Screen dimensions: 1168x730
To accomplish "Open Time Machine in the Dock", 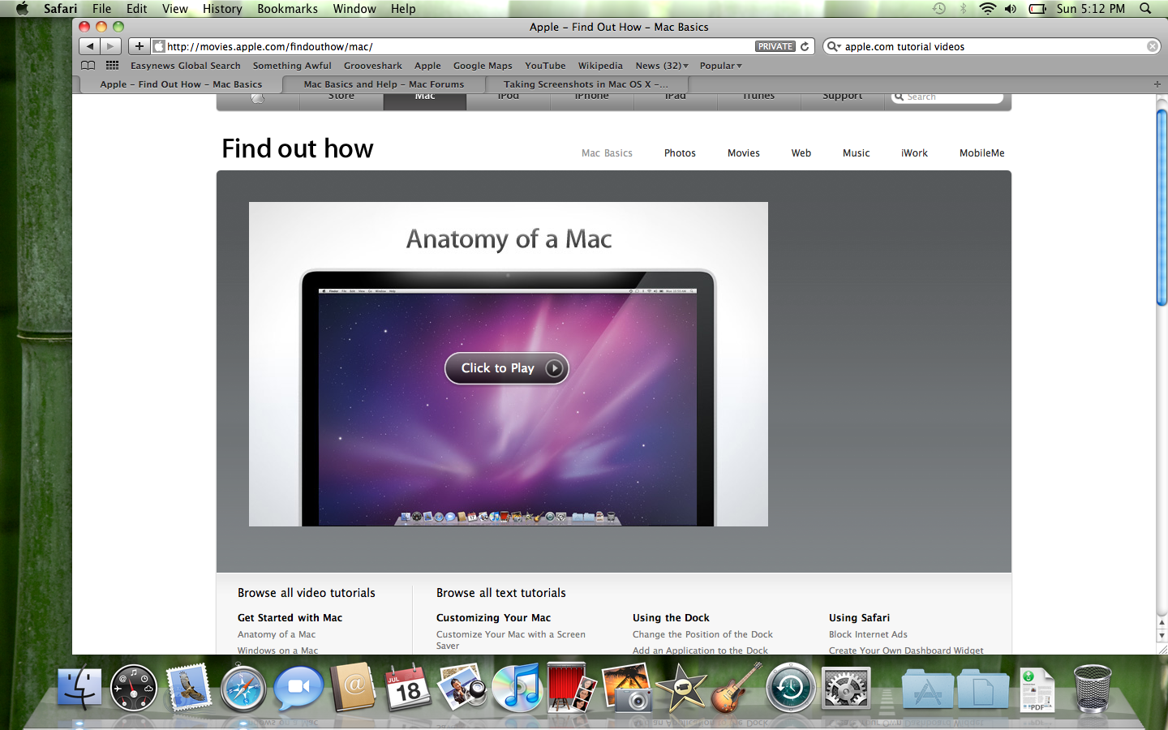I will pyautogui.click(x=791, y=688).
